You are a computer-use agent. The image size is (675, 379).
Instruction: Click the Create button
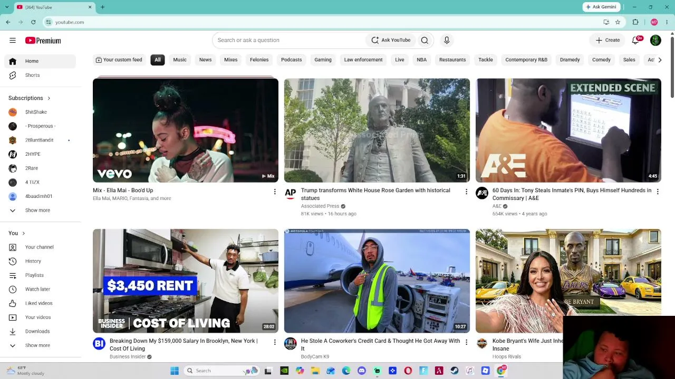(607, 40)
